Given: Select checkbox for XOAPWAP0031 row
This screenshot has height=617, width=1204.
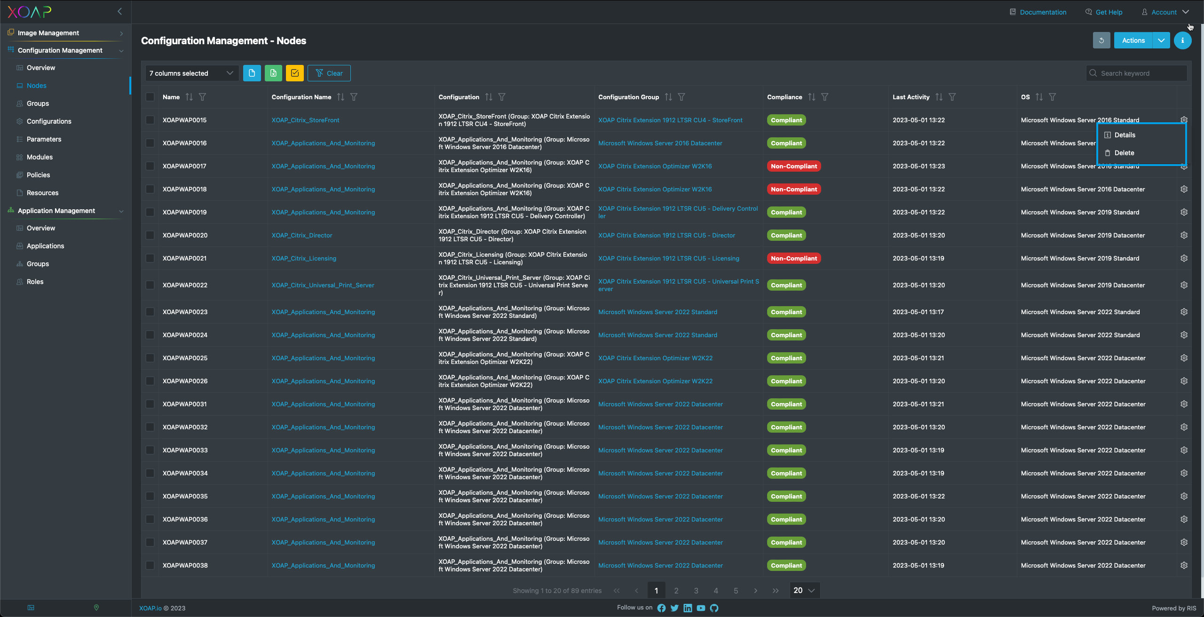Looking at the screenshot, I should click(x=150, y=404).
